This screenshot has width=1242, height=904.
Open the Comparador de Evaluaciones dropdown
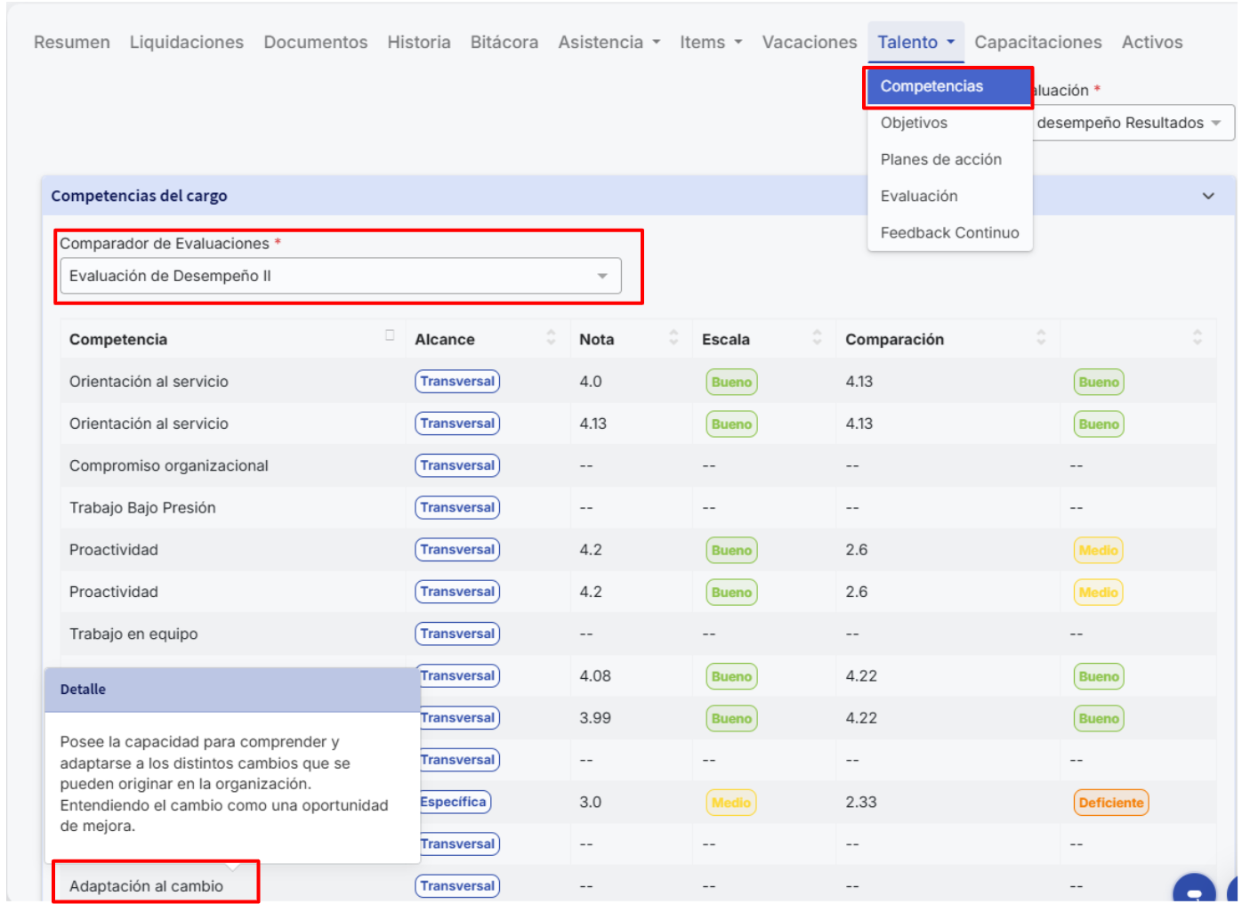(x=340, y=276)
